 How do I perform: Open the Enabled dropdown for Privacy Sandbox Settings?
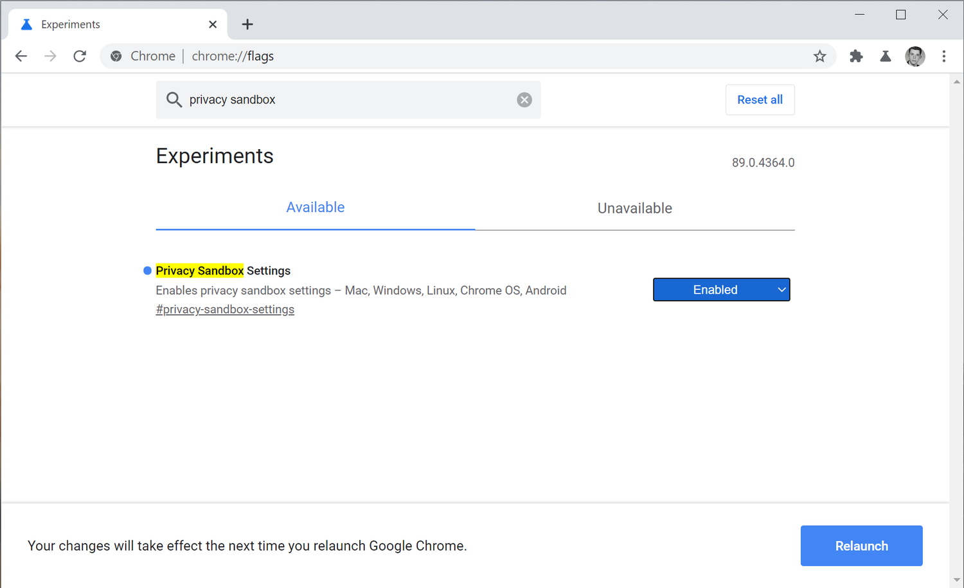point(721,289)
